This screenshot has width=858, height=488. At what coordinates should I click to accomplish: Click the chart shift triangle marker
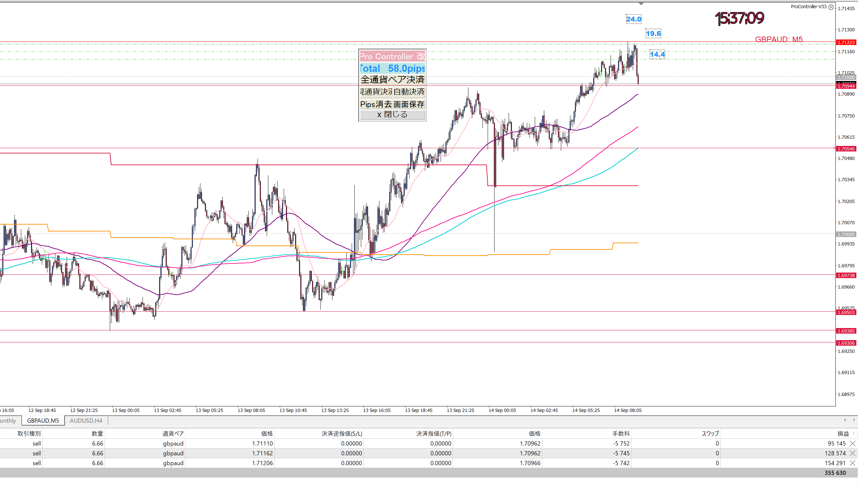[x=641, y=4]
